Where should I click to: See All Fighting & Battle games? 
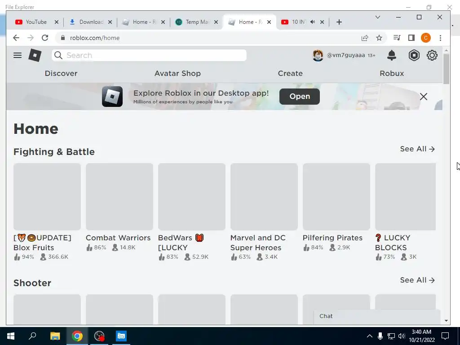(x=417, y=149)
